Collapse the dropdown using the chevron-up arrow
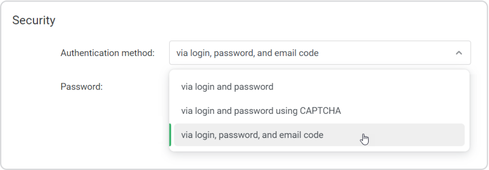Screen dimensions: 489x170 pyautogui.click(x=458, y=53)
